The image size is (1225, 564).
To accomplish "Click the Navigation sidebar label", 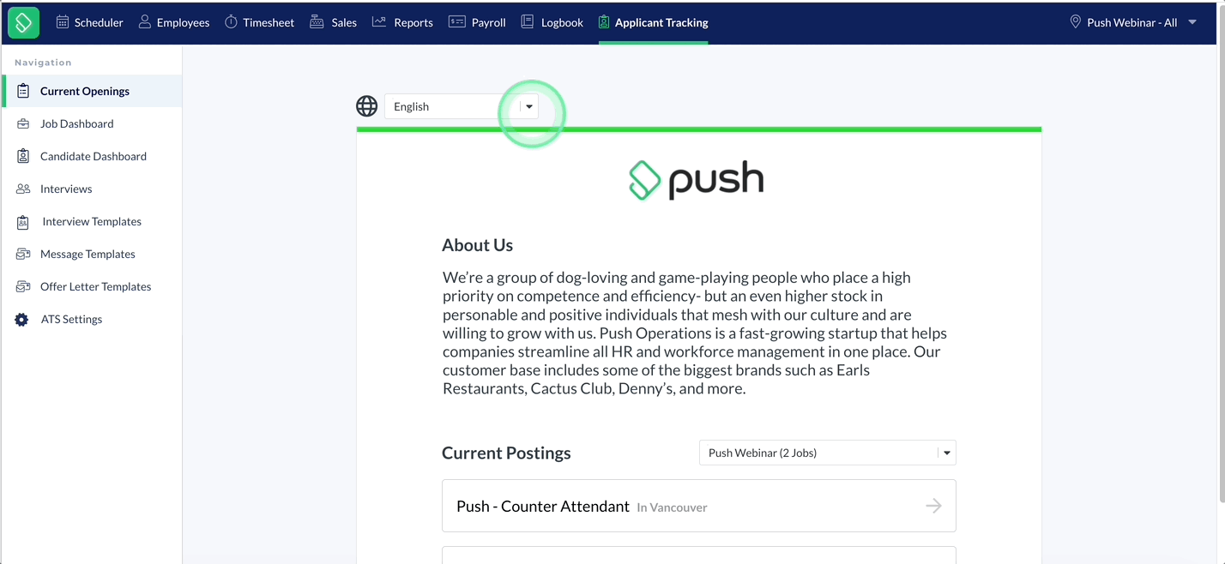I will click(43, 63).
